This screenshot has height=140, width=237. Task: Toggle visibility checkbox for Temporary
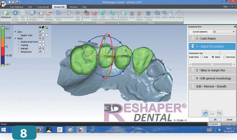40,52
